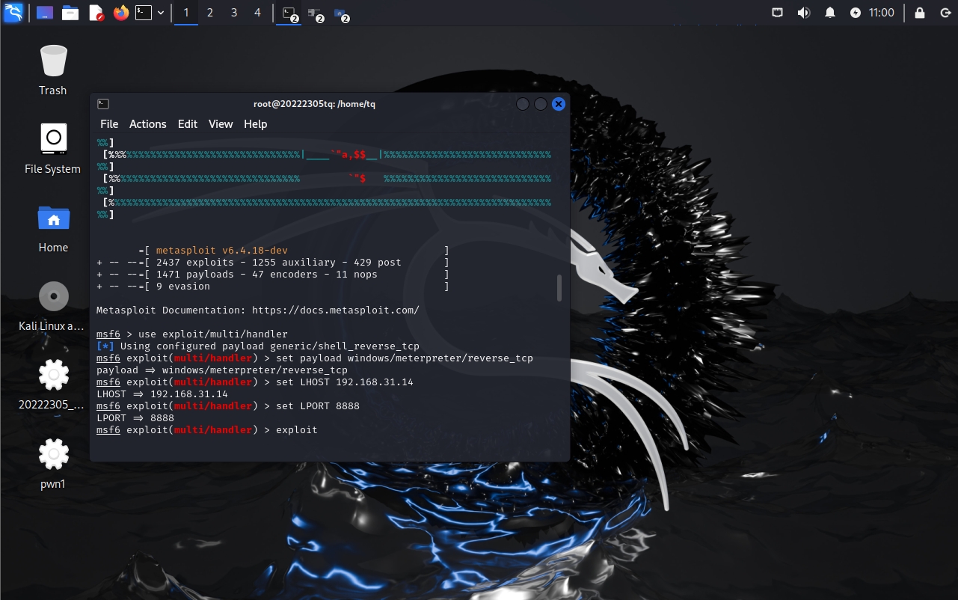Expand the terminal launcher dropdown arrow
The width and height of the screenshot is (958, 600).
(161, 13)
